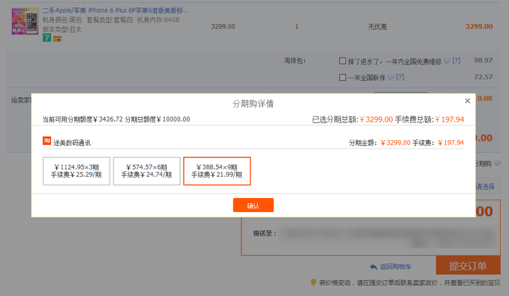Screen dimensions: 509x296
Task: Click the yellow lightbulb tip icon
Action: coord(313,282)
